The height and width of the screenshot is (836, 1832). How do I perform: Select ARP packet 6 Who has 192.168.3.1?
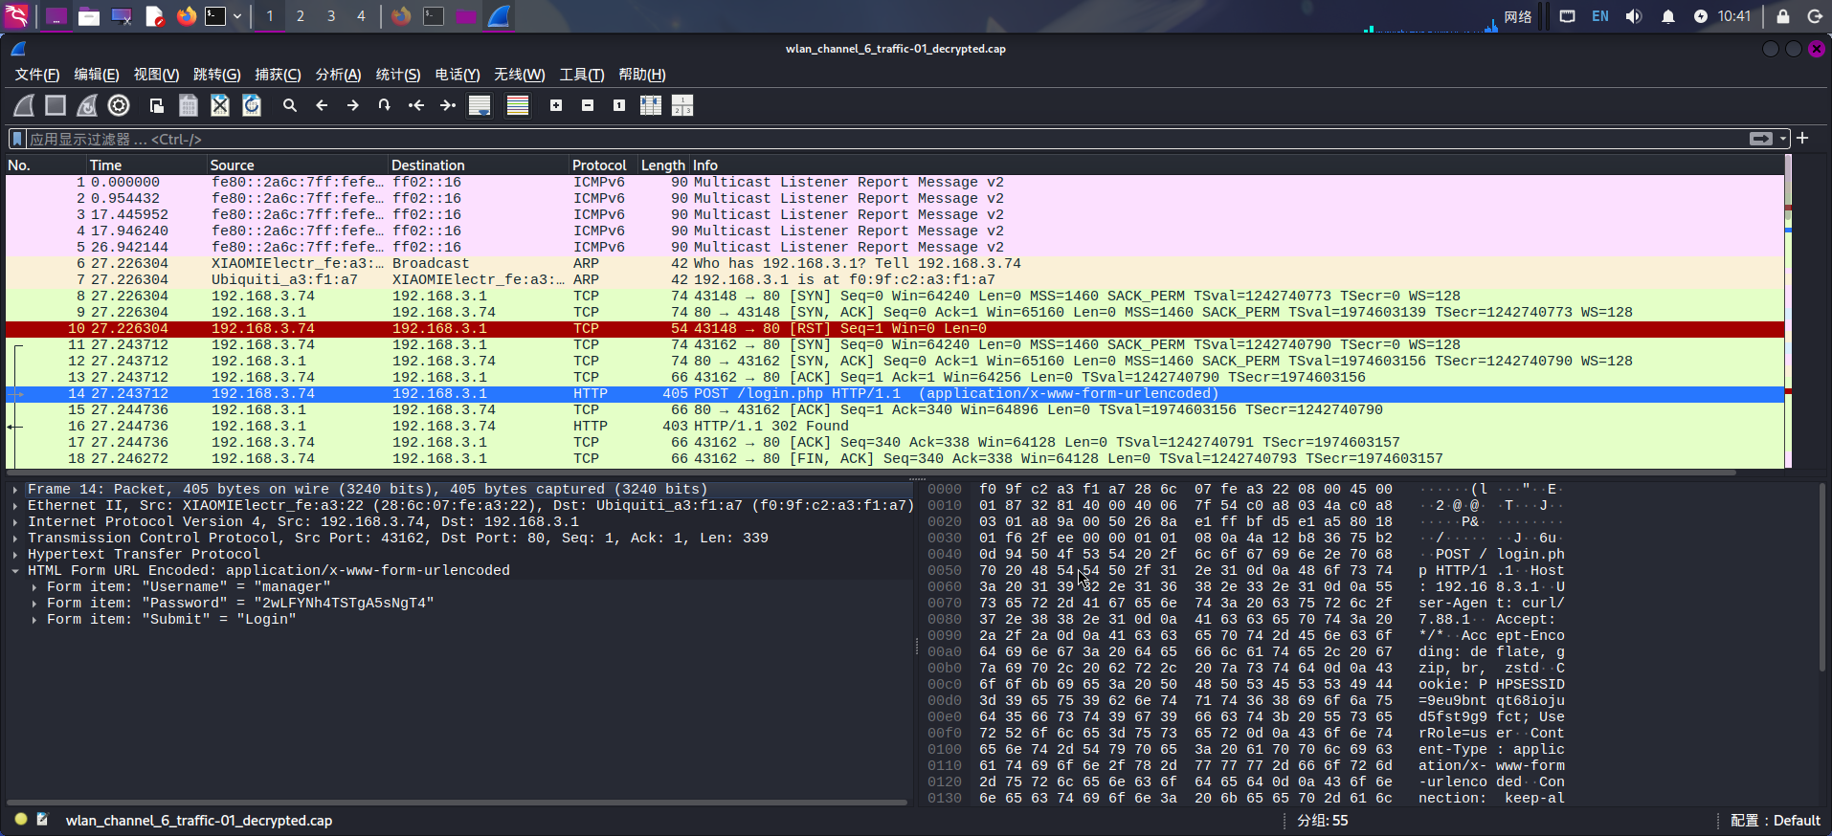point(895,264)
